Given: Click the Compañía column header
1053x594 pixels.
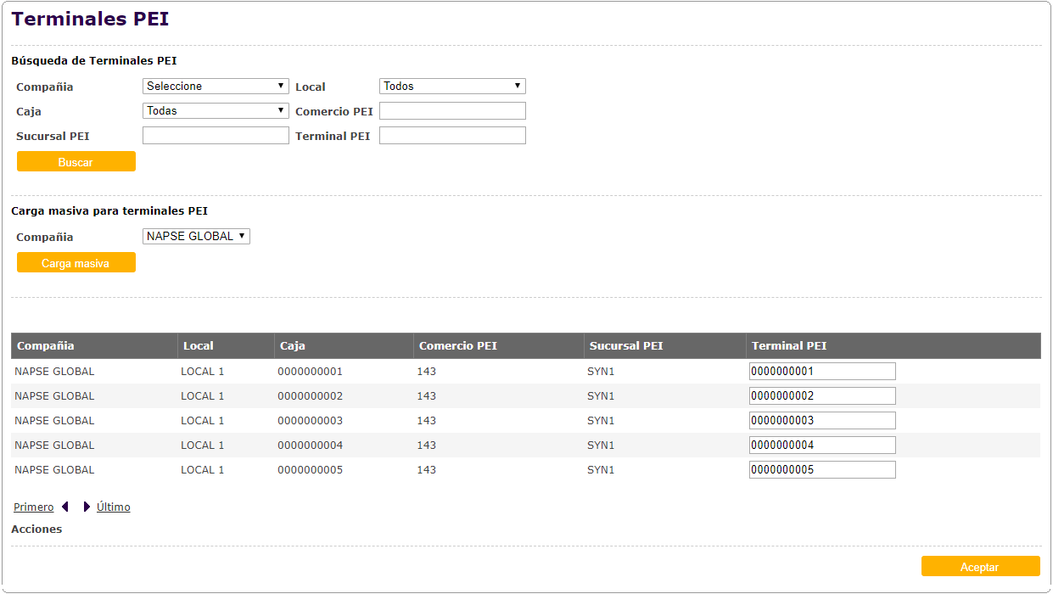Looking at the screenshot, I should (x=94, y=346).
